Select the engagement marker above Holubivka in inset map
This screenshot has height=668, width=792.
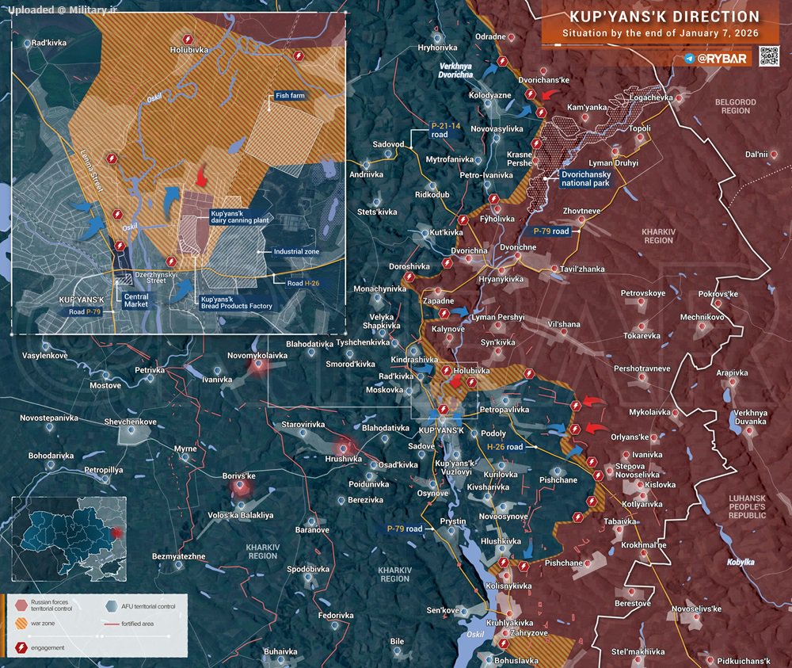(x=188, y=40)
